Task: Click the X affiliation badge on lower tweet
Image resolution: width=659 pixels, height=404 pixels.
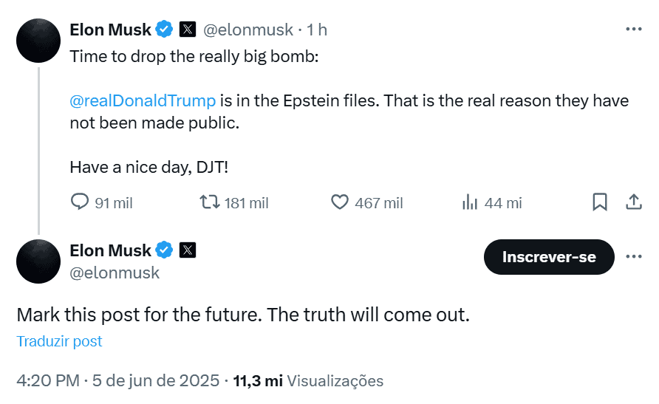Action: [188, 250]
